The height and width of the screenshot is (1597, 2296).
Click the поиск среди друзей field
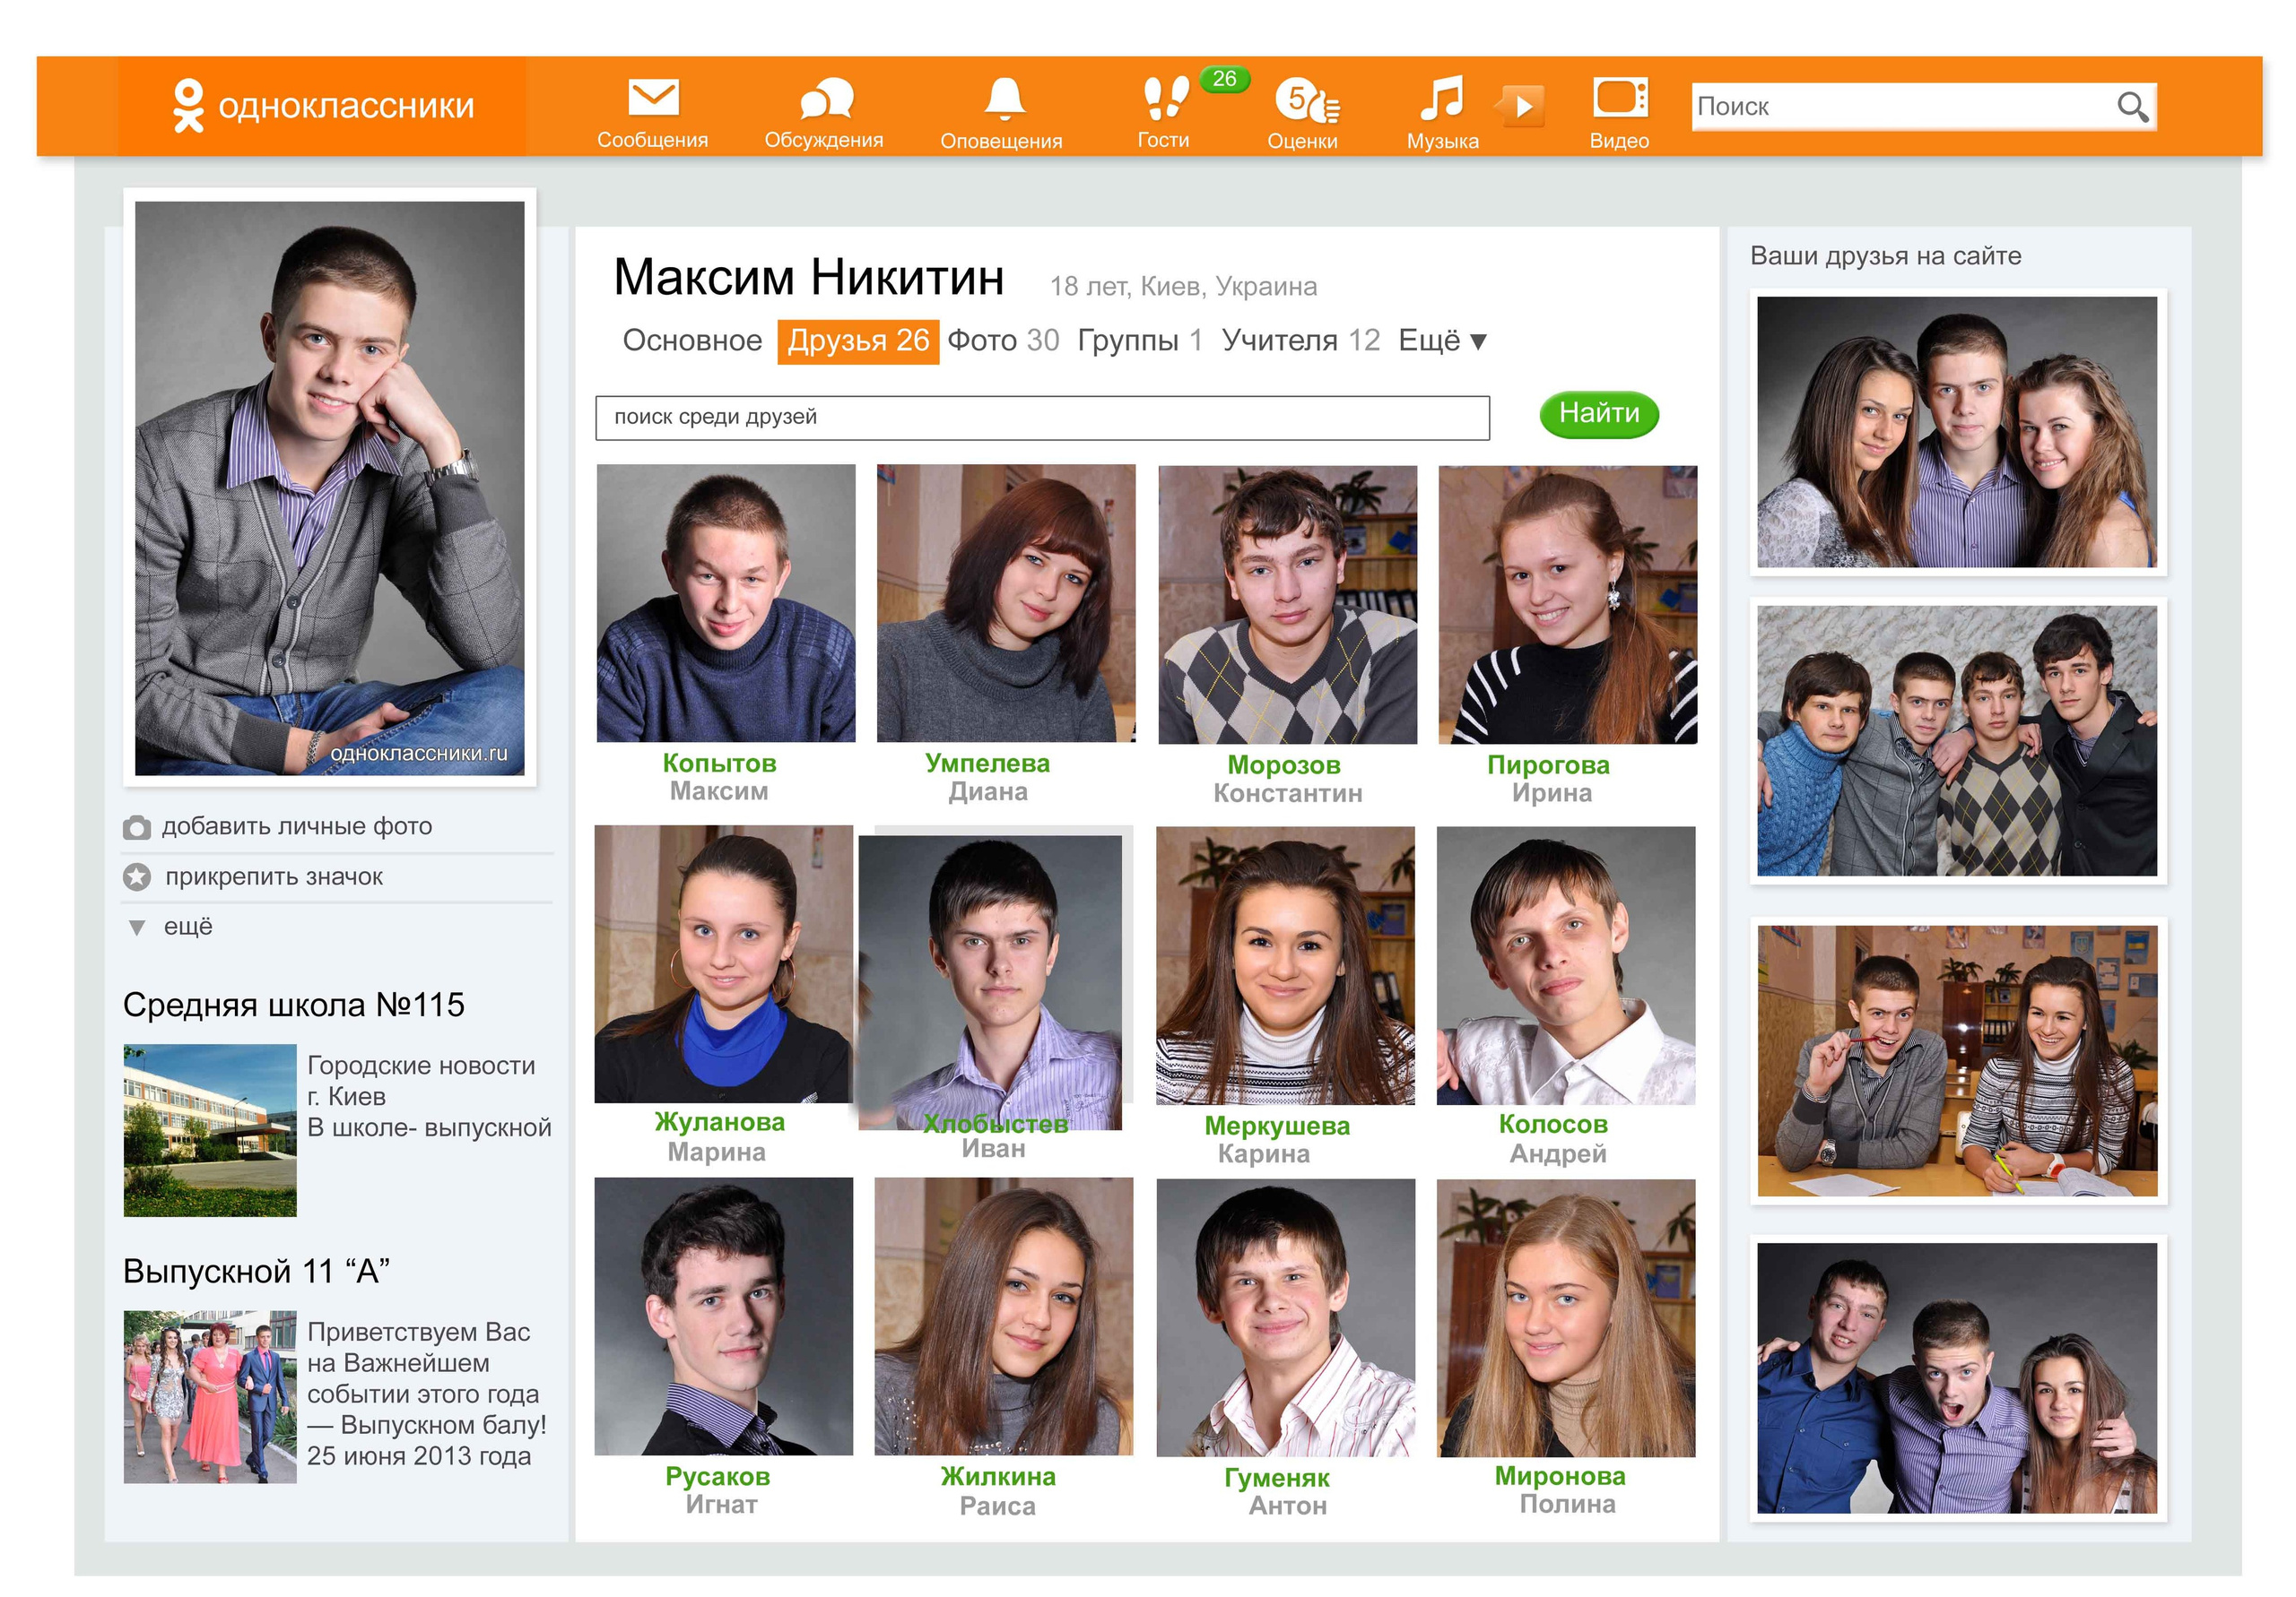point(1041,418)
